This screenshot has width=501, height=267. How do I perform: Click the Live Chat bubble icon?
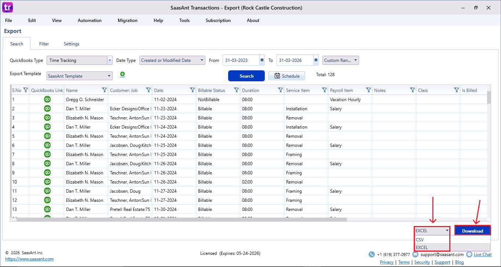pyautogui.click(x=469, y=255)
